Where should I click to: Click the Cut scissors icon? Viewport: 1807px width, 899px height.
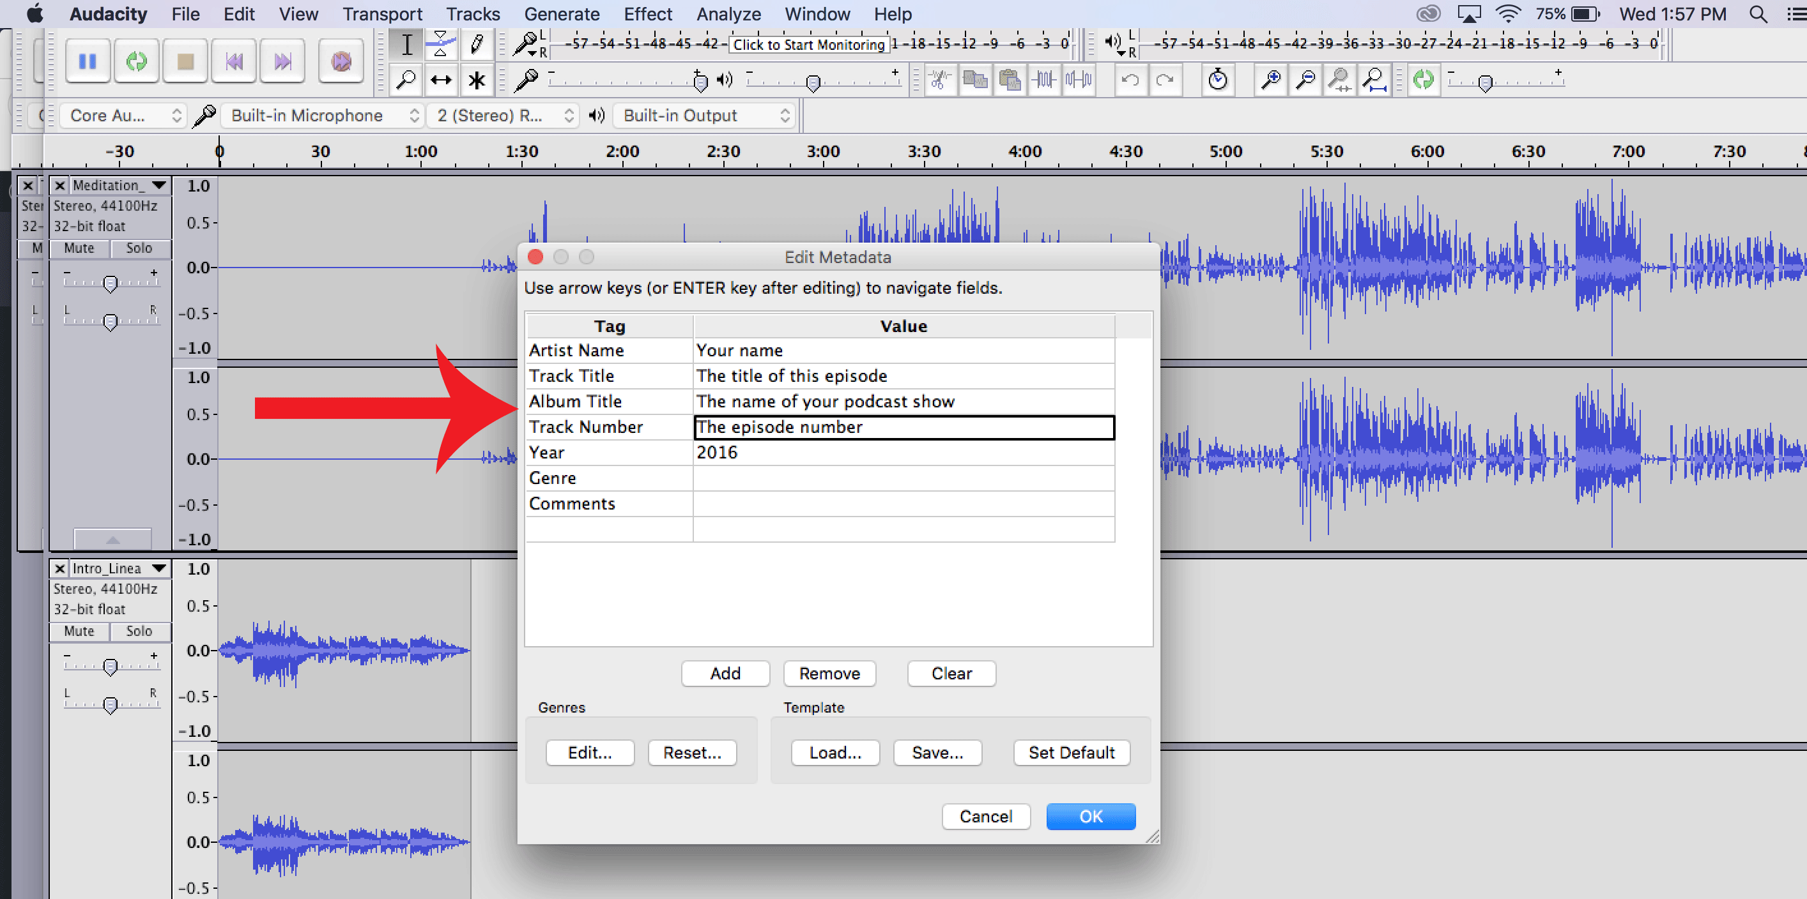940,80
